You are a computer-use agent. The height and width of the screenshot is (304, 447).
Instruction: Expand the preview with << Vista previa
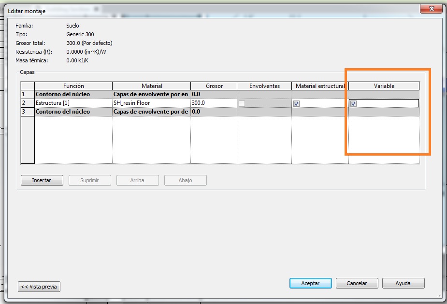pyautogui.click(x=39, y=287)
